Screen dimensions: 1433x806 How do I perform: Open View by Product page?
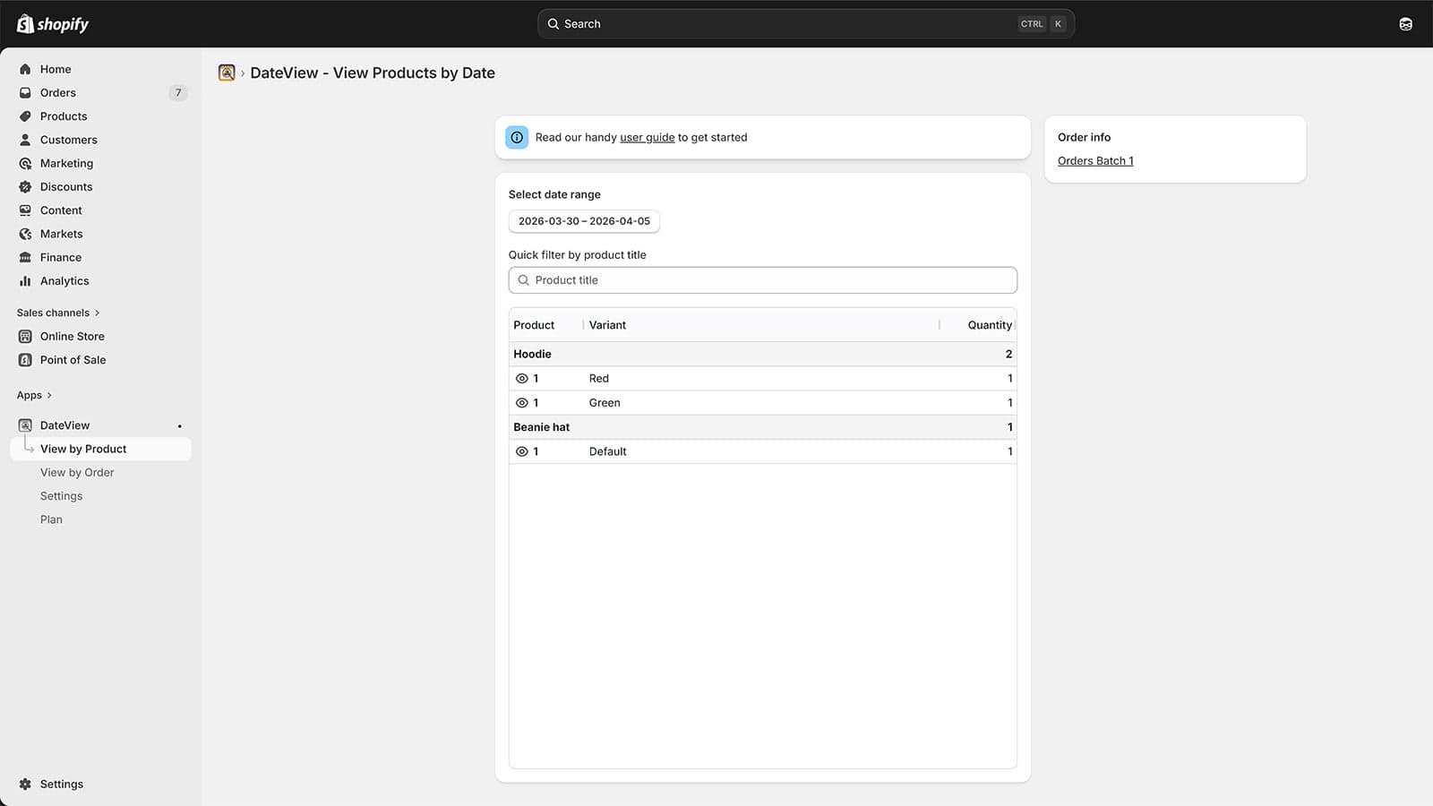click(x=100, y=449)
